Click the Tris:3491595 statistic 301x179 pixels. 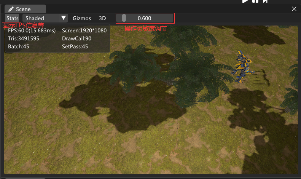click(x=24, y=38)
